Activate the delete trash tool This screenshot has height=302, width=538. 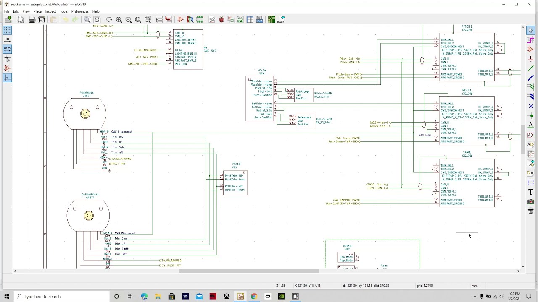pos(531,211)
